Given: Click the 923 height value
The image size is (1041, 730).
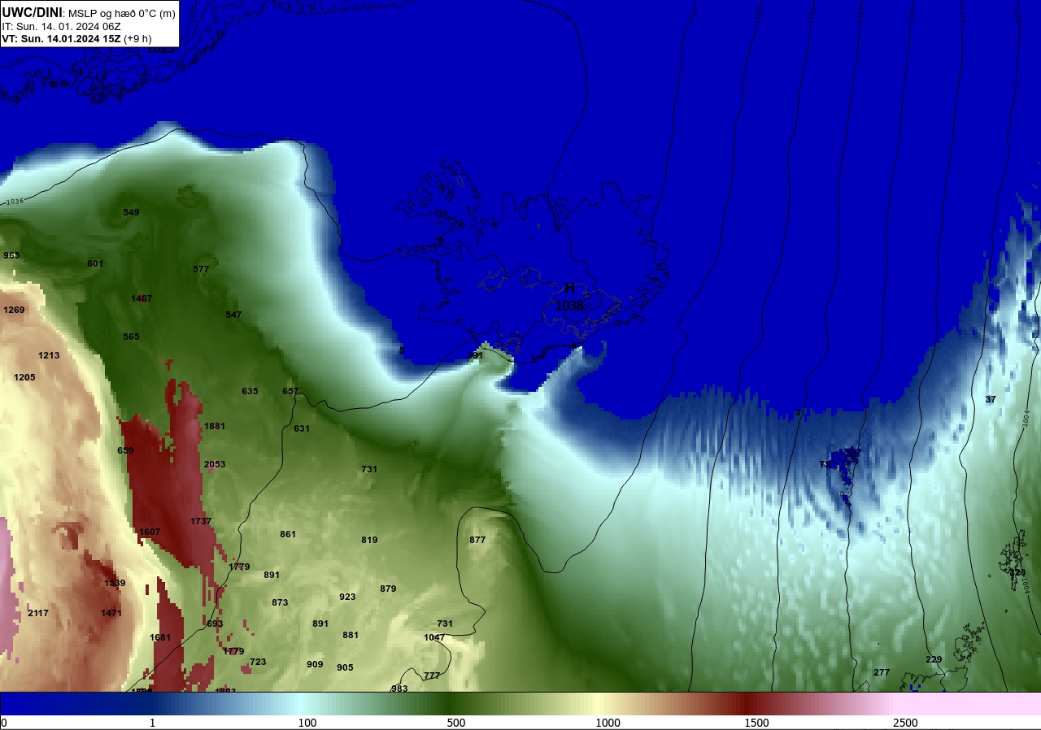Looking at the screenshot, I should (x=347, y=597).
